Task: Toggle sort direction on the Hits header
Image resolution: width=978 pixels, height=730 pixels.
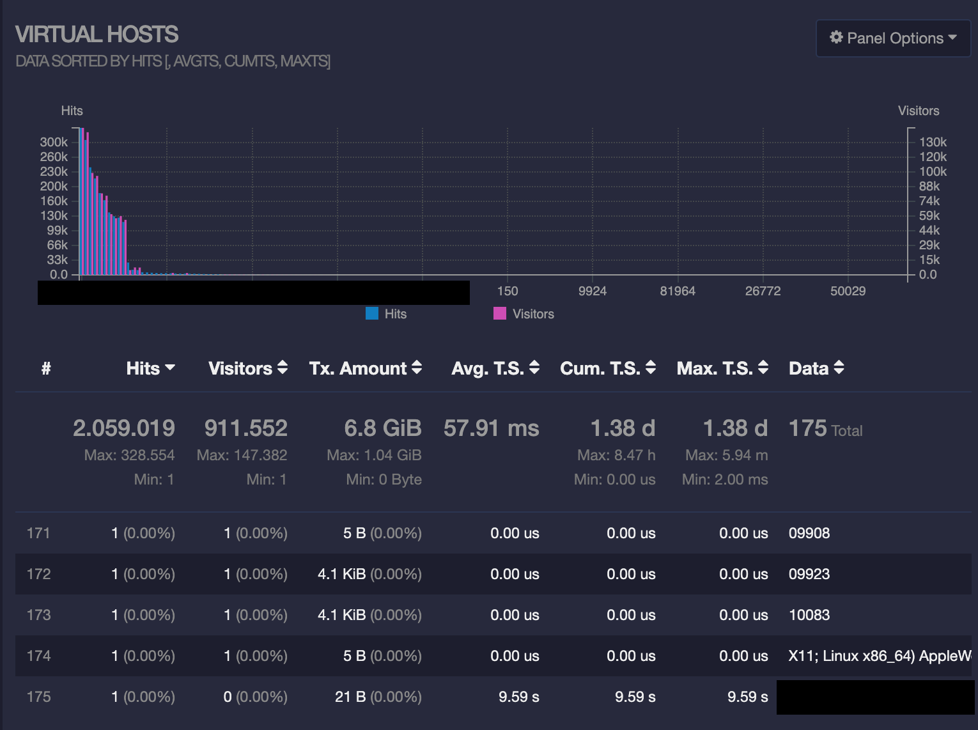Action: [142, 368]
